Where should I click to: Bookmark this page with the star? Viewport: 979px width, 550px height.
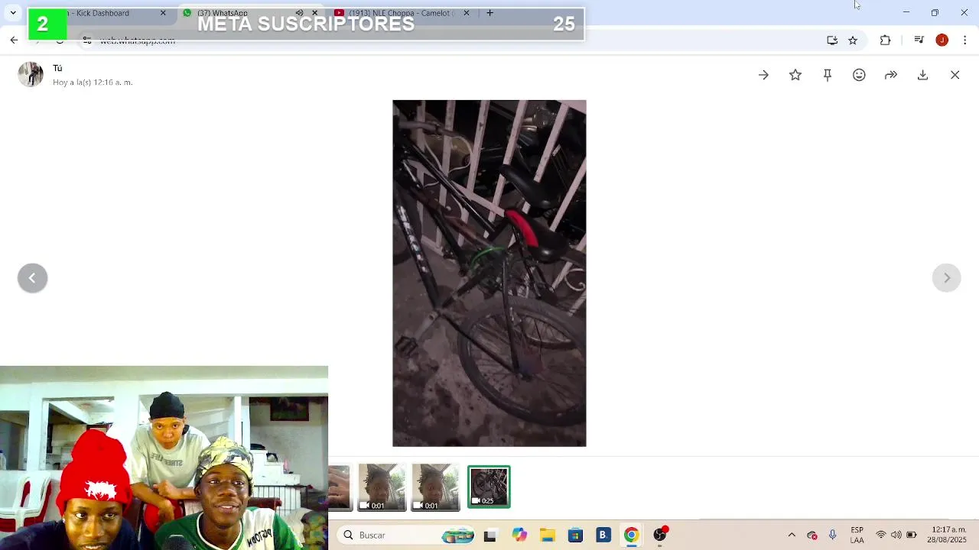point(853,40)
